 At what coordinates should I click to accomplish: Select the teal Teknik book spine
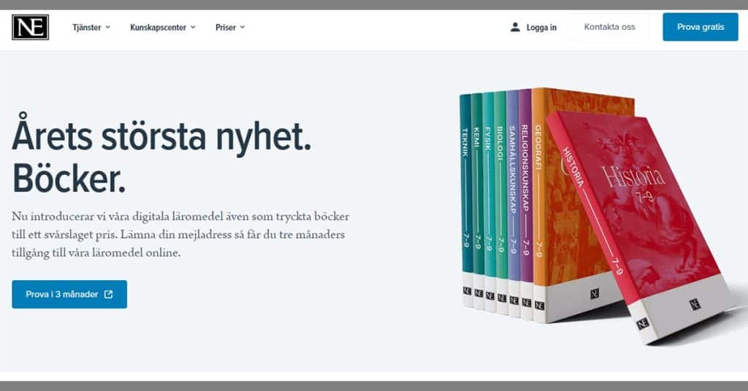tap(465, 200)
